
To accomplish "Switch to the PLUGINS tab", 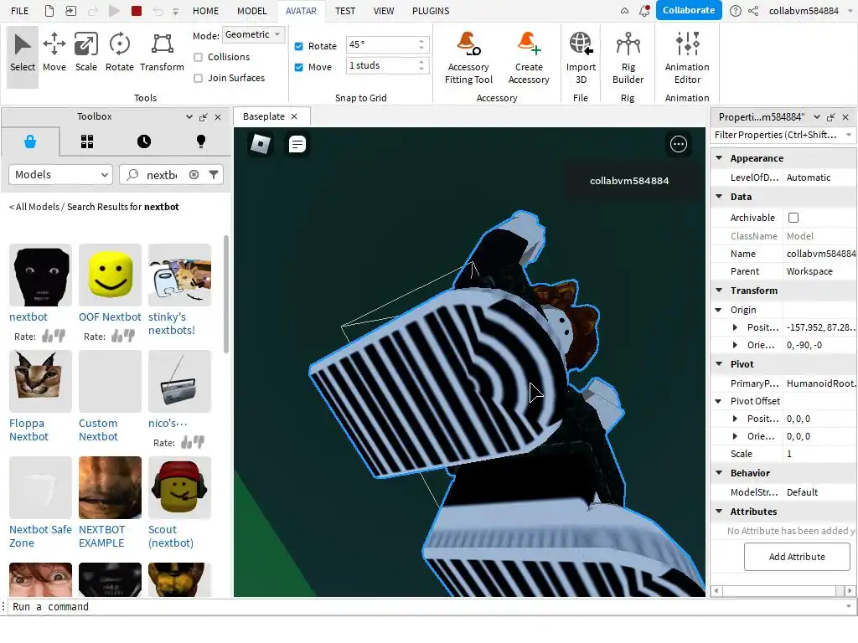I will [x=431, y=11].
